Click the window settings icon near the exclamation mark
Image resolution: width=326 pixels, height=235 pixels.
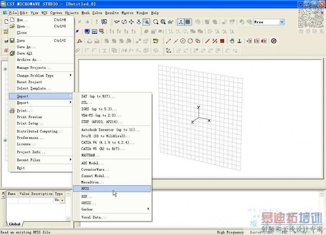coord(104,22)
